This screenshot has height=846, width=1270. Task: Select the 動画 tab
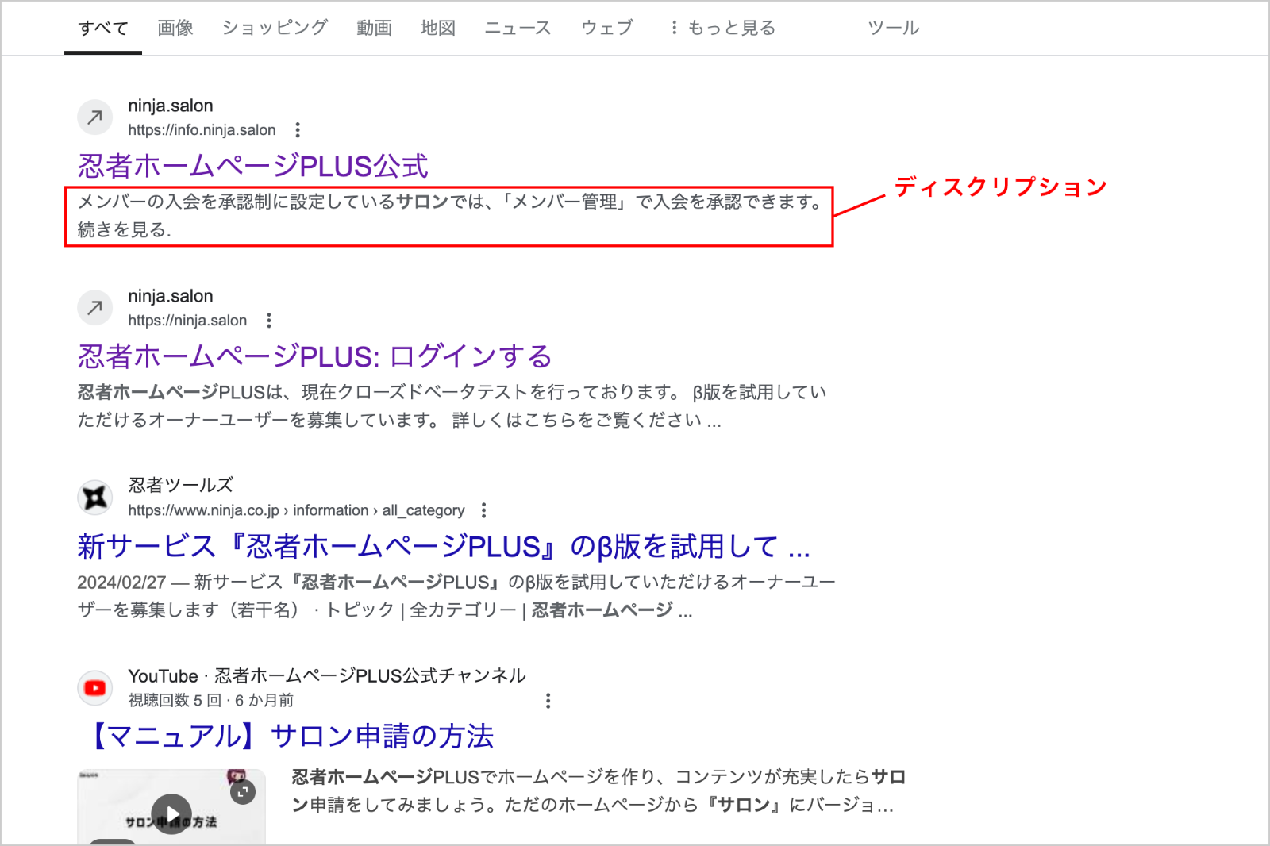[374, 29]
